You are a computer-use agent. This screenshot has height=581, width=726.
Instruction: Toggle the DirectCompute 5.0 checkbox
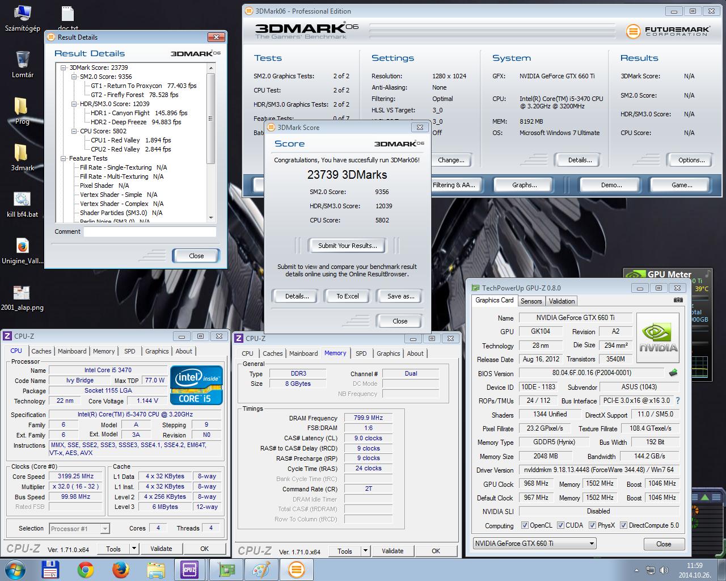(x=623, y=525)
